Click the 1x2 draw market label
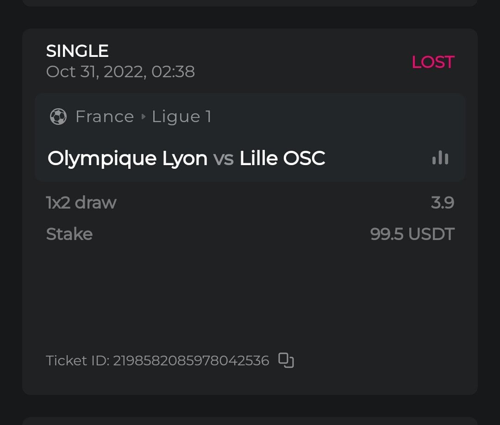Viewport: 500px width, 425px height. 81,203
